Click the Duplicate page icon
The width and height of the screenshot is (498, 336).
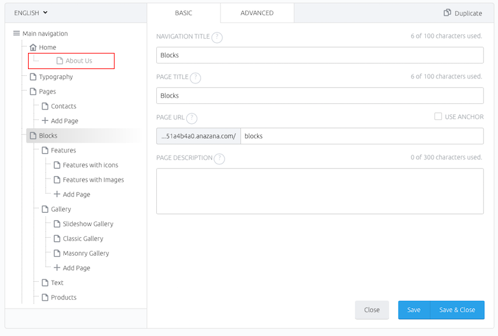click(447, 12)
